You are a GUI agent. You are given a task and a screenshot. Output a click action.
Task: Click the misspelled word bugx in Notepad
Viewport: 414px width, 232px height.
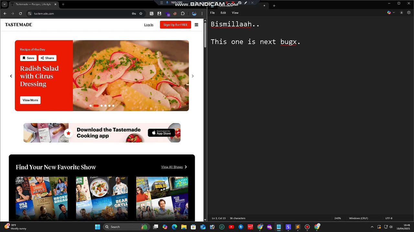(289, 42)
